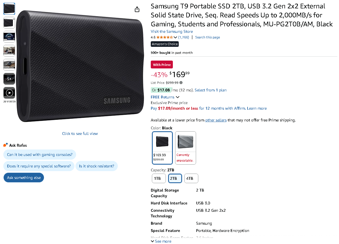Click the share icon above product image
339x244 pixels.
coord(137,10)
